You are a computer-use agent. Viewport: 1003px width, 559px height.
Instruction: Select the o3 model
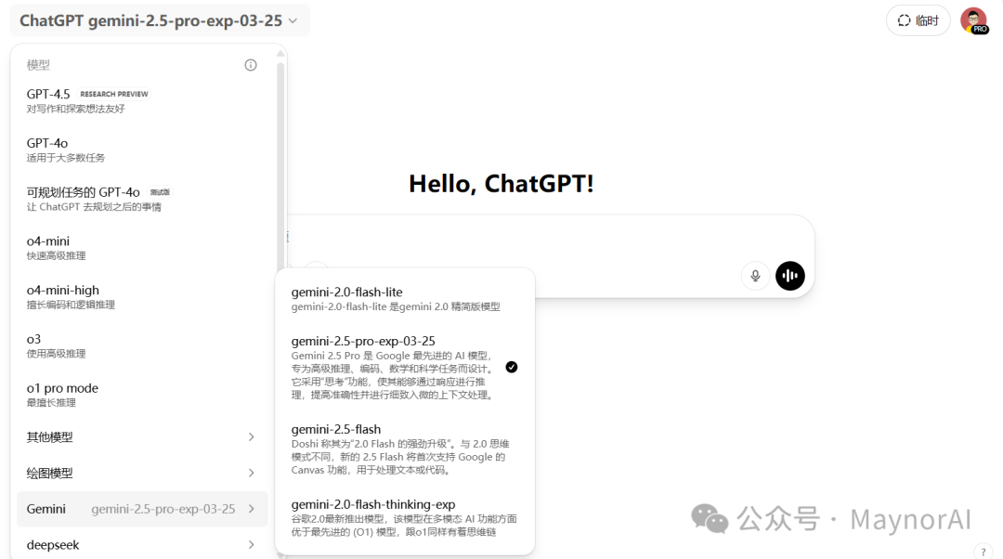(142, 345)
